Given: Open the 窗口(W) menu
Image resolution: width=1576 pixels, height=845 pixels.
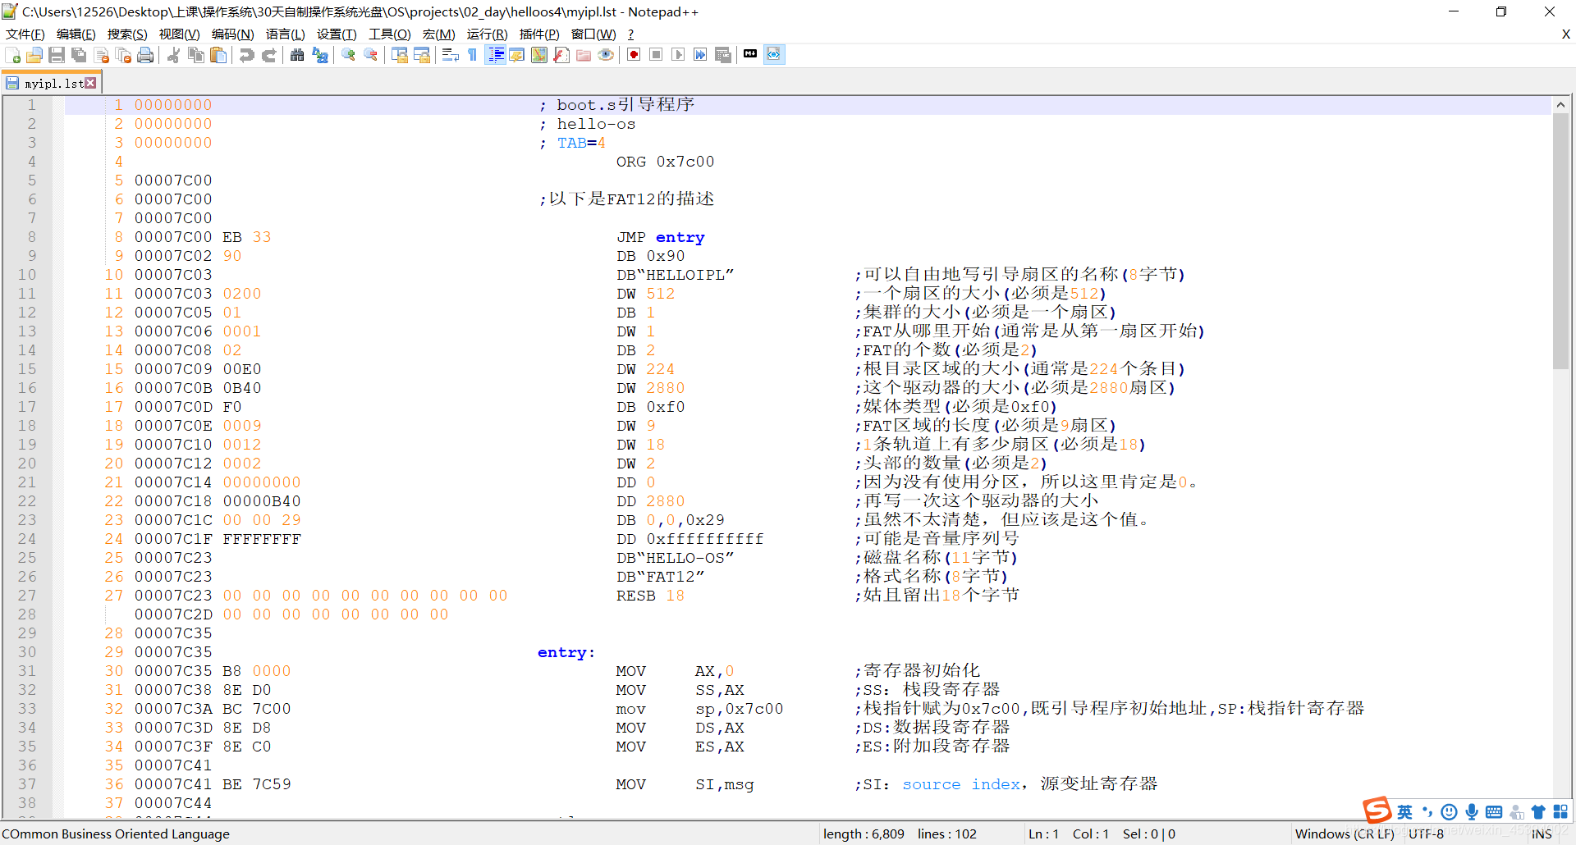Looking at the screenshot, I should click(x=593, y=34).
